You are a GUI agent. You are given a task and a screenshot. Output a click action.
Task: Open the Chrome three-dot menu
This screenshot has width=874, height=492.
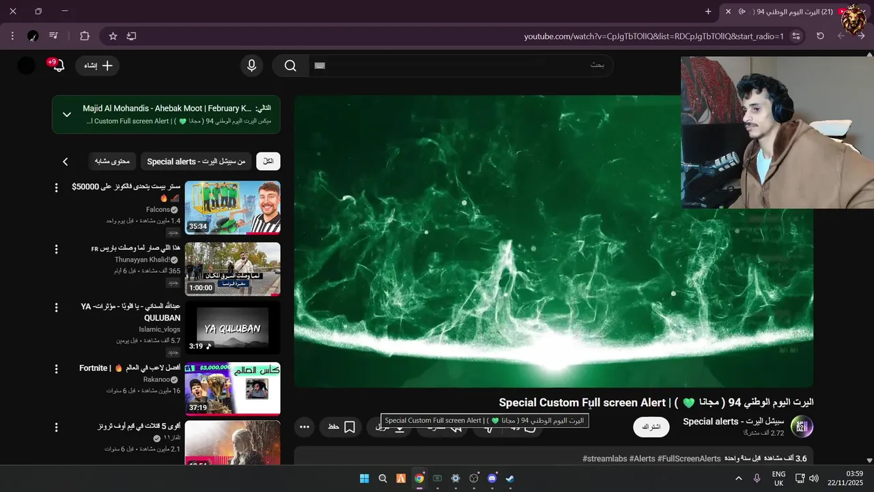coord(12,36)
